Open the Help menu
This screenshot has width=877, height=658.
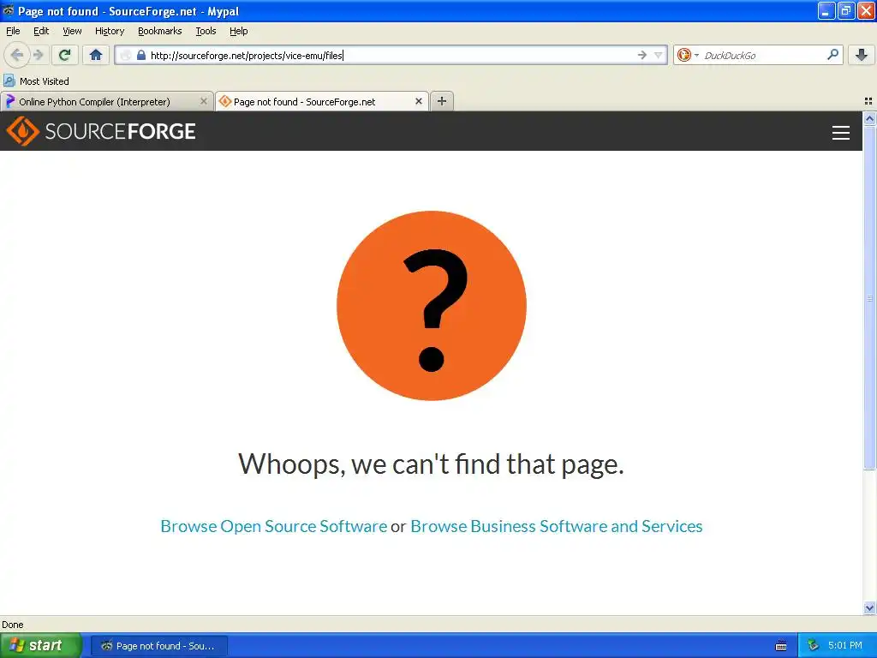238,31
